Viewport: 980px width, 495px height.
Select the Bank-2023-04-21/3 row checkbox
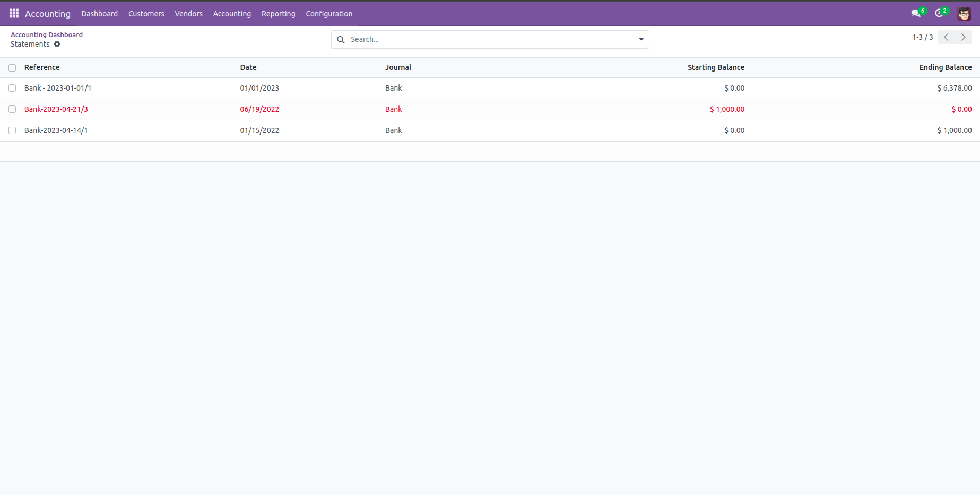(x=12, y=110)
